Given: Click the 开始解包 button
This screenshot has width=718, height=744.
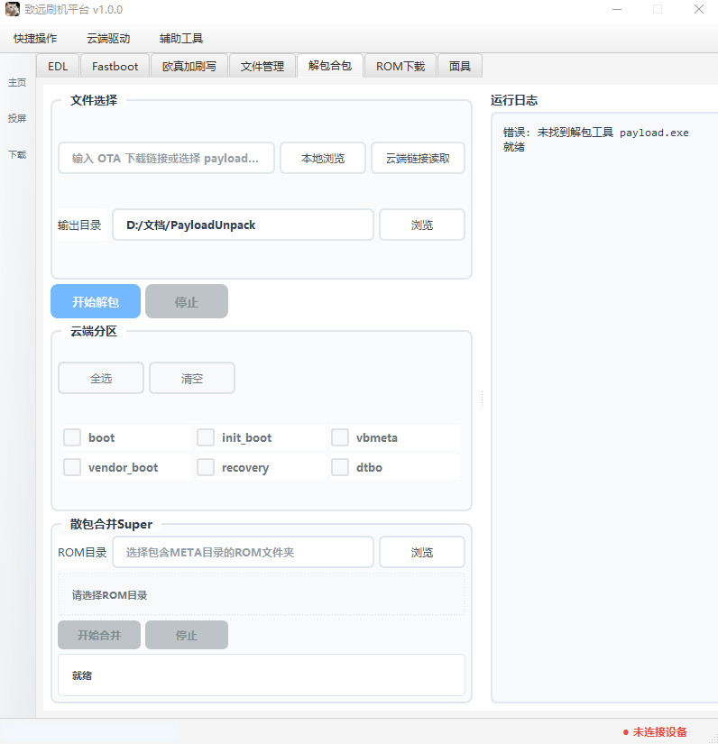Looking at the screenshot, I should point(96,301).
